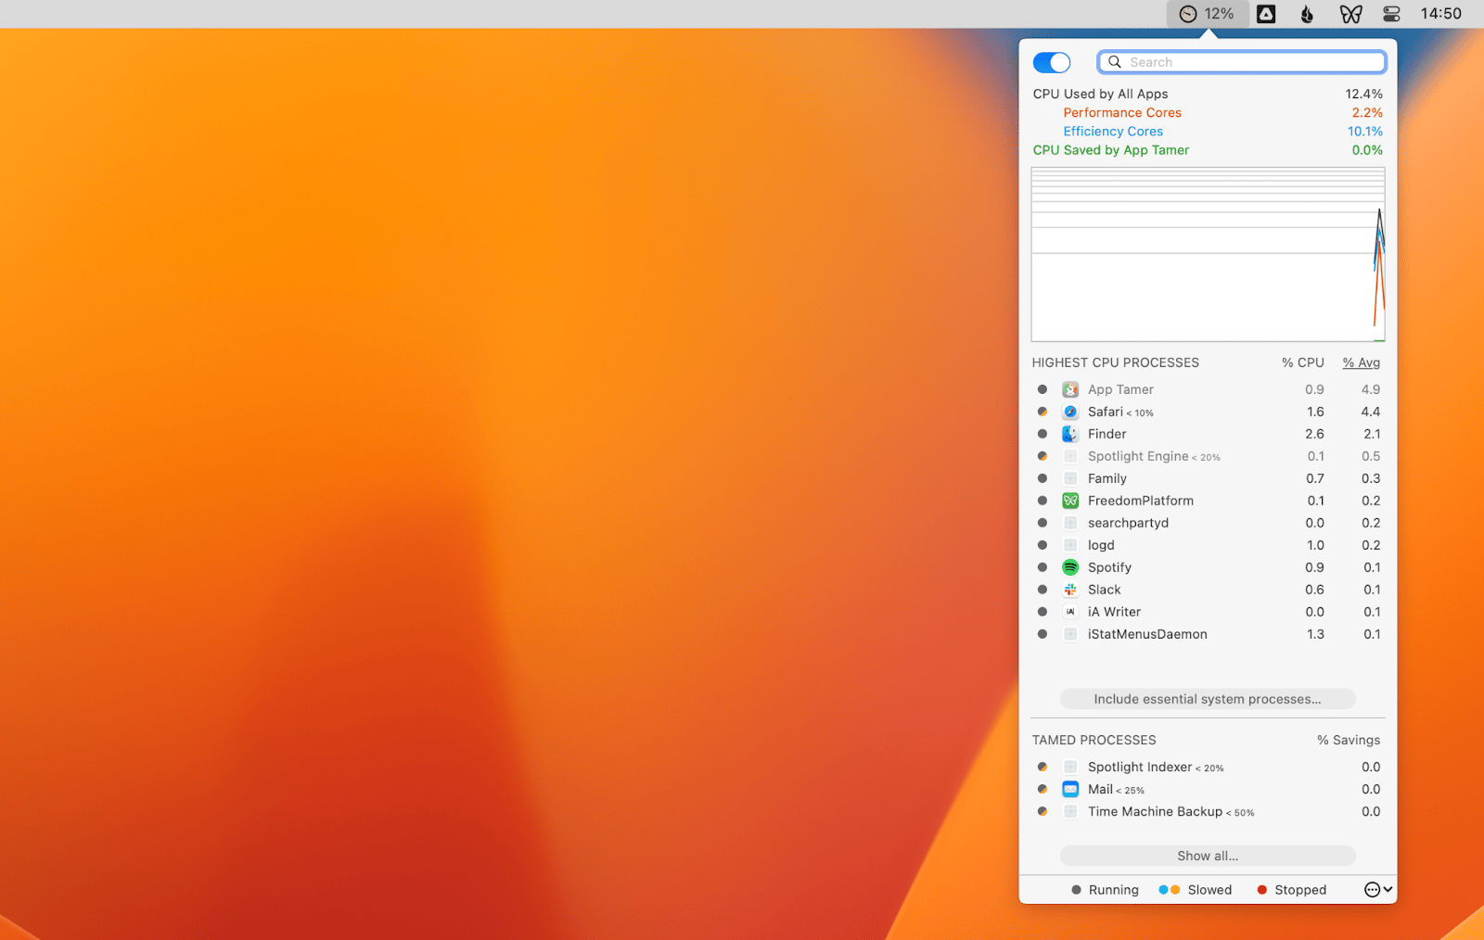Click Include essential system processes button
This screenshot has height=940, width=1484.
pos(1208,699)
